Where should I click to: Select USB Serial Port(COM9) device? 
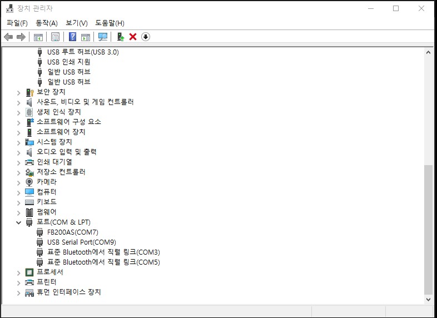pyautogui.click(x=81, y=242)
